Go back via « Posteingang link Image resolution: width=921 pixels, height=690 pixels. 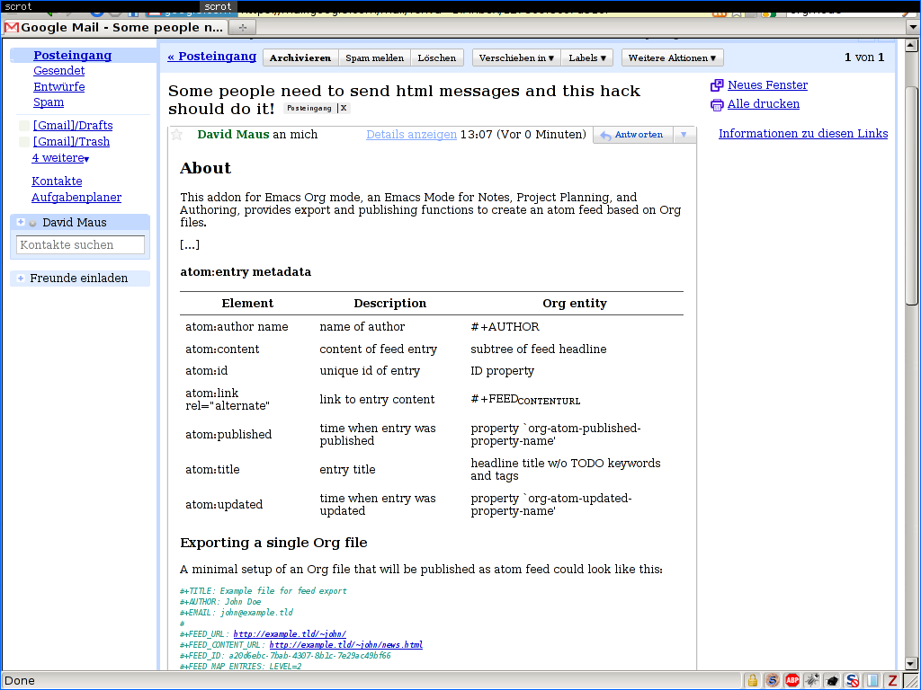coord(212,57)
